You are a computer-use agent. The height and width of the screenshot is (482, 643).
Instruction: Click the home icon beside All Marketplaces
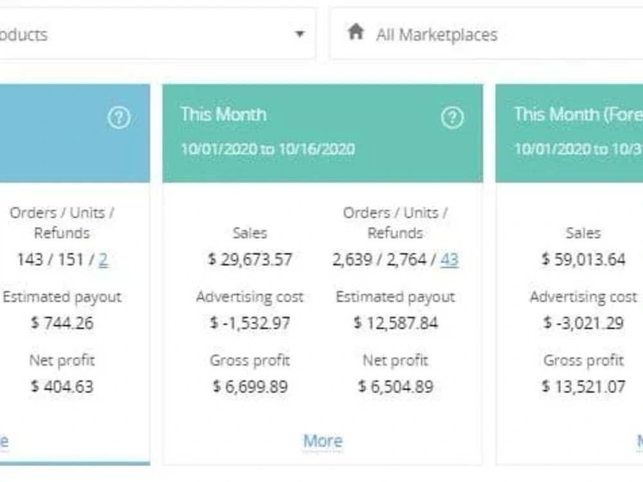[x=356, y=32]
